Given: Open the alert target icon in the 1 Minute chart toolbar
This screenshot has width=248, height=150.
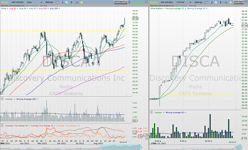Looking at the screenshot, I should point(206,2).
